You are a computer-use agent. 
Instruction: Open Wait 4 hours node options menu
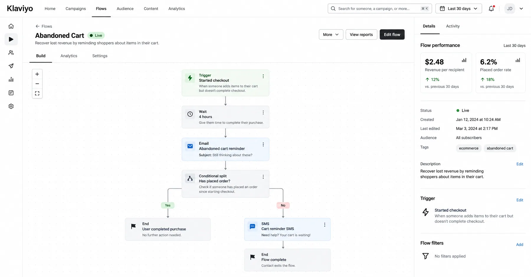click(x=263, y=113)
